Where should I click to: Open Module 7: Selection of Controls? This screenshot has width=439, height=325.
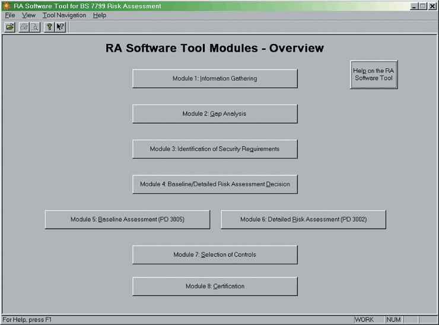click(215, 254)
